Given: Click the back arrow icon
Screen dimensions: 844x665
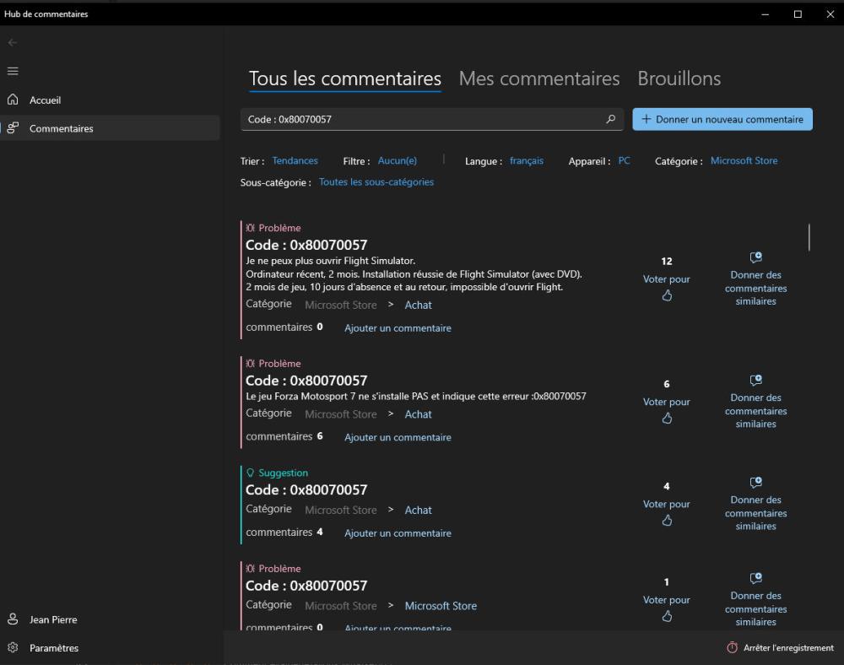Looking at the screenshot, I should pos(13,42).
